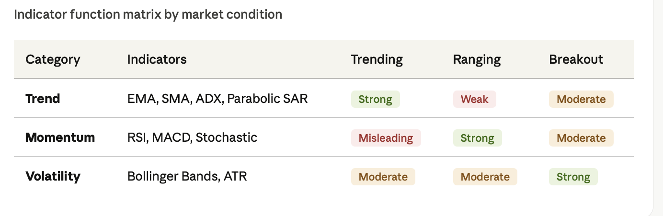Click Volatility row's Trending Moderate badge
The width and height of the screenshot is (663, 216).
pyautogui.click(x=383, y=177)
